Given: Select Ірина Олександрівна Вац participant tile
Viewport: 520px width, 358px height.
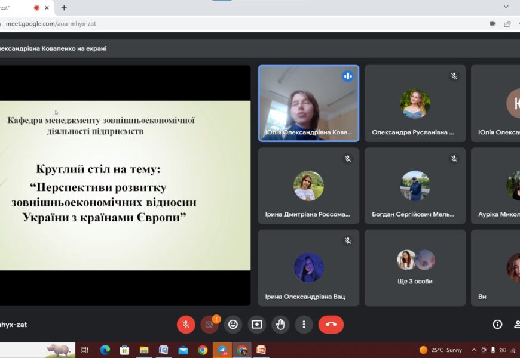Looking at the screenshot, I should pyautogui.click(x=308, y=268).
